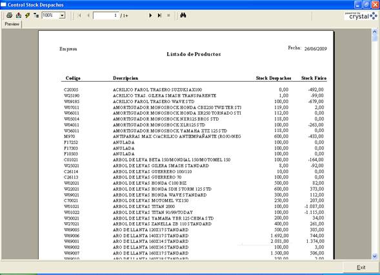
Task: Go to next page arrow
Action: (150, 15)
